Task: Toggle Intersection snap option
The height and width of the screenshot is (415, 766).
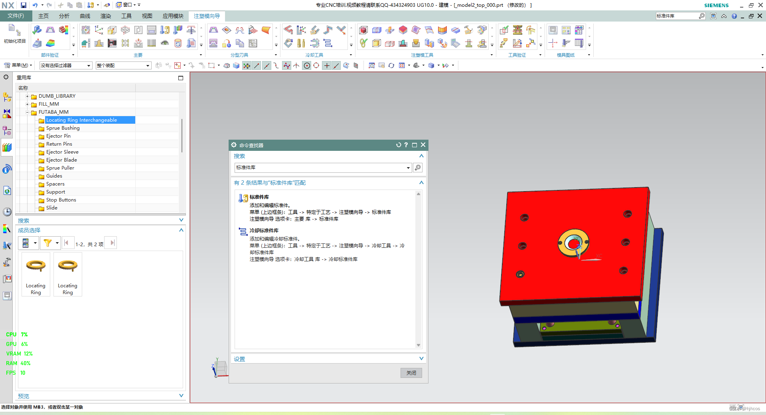Action: tap(296, 65)
